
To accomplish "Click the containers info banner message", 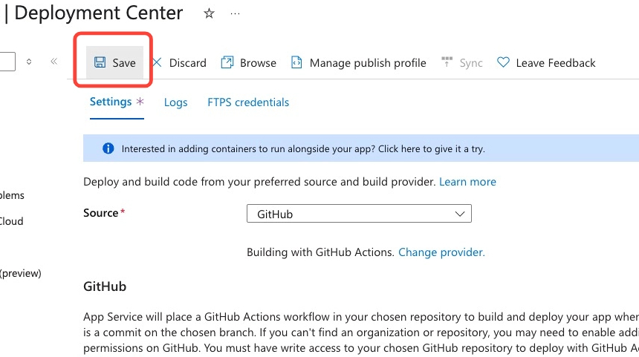I will click(x=302, y=148).
